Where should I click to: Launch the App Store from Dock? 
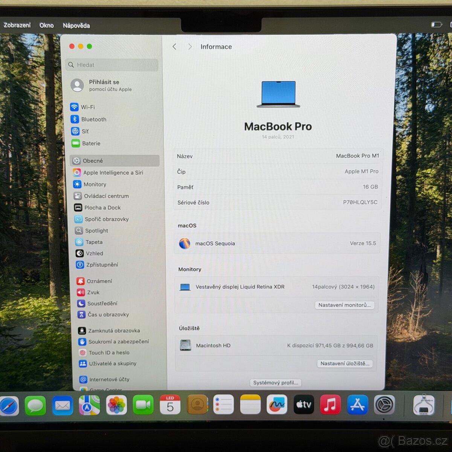coord(357,405)
